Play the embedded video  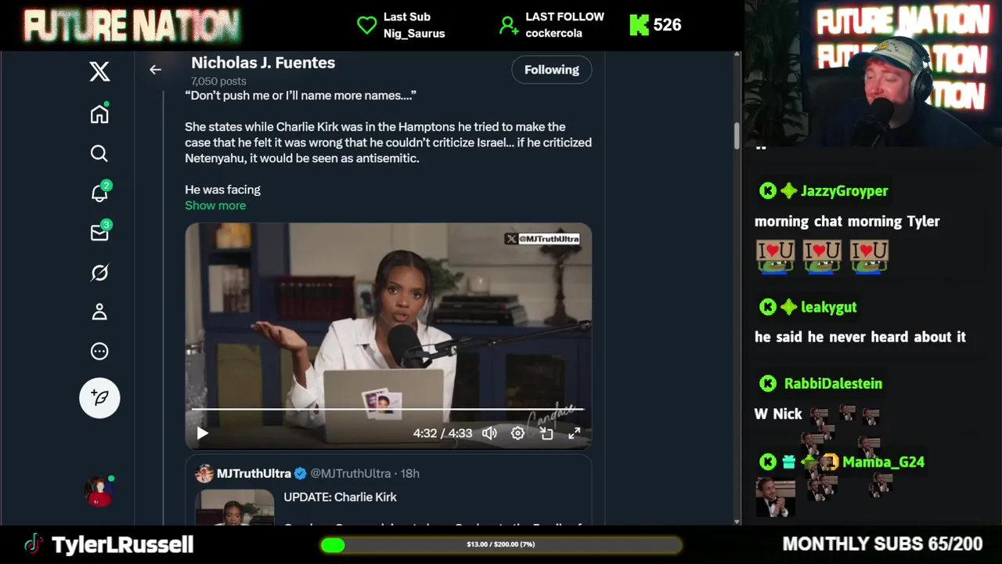click(202, 433)
